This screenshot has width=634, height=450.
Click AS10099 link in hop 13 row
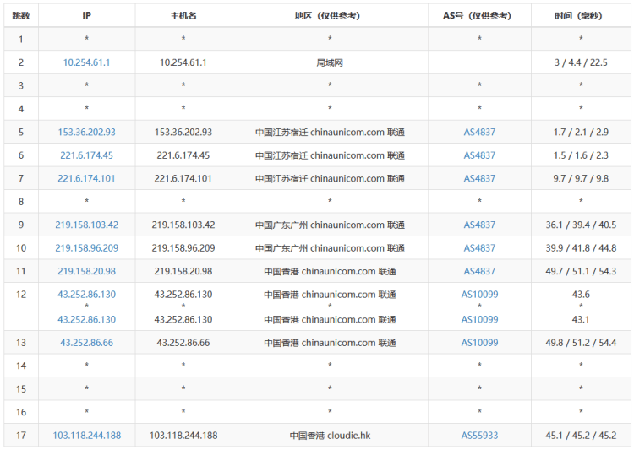tap(479, 343)
